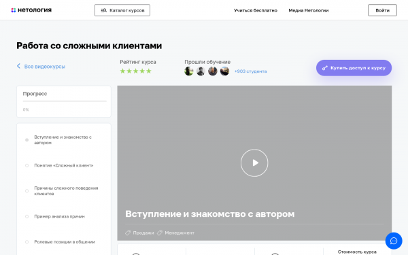This screenshot has height=255, width=408.
Task: Click the Войти button
Action: click(x=382, y=10)
